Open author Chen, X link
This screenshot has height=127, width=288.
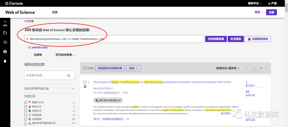[109, 88]
